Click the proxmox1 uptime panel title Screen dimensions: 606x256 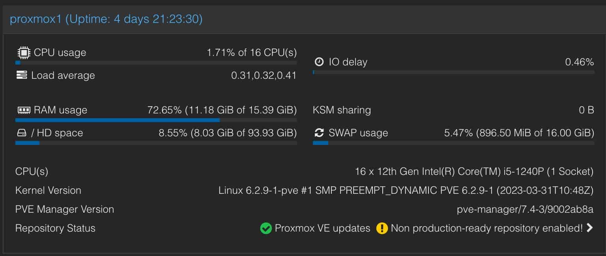(106, 19)
